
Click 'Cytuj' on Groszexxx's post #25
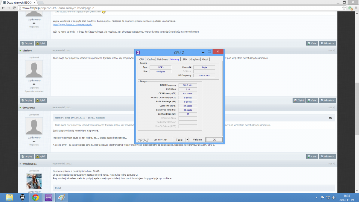tap(312, 156)
